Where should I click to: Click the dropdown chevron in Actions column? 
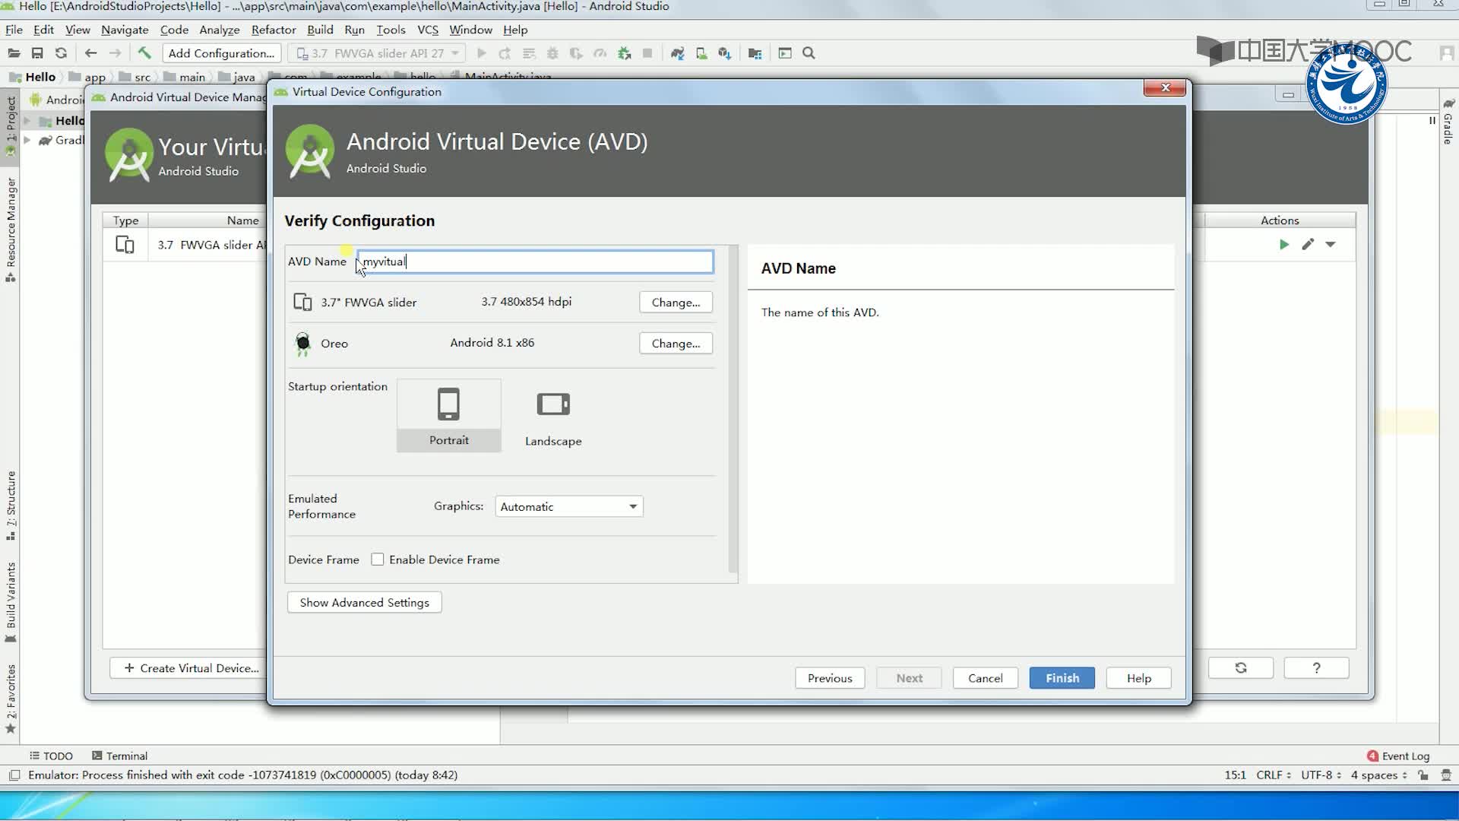(1331, 243)
